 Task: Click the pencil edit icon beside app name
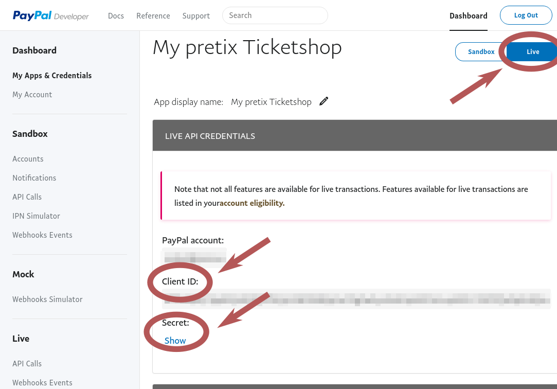(x=324, y=101)
